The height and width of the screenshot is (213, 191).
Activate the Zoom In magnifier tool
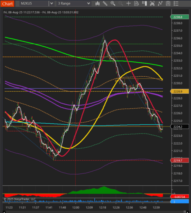[113, 3]
